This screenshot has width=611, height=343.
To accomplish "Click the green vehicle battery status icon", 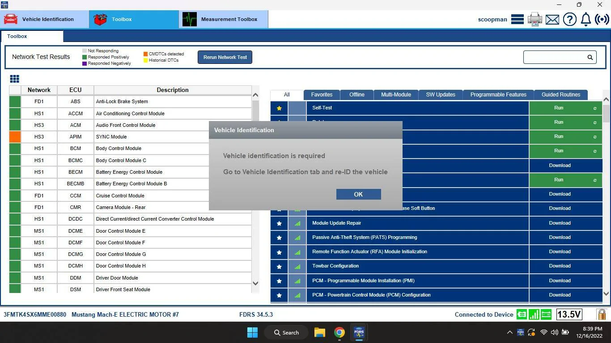I will pyautogui.click(x=546, y=314).
